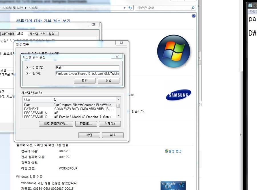Click the Windows logo image
The image size is (257, 190).
click(174, 51)
